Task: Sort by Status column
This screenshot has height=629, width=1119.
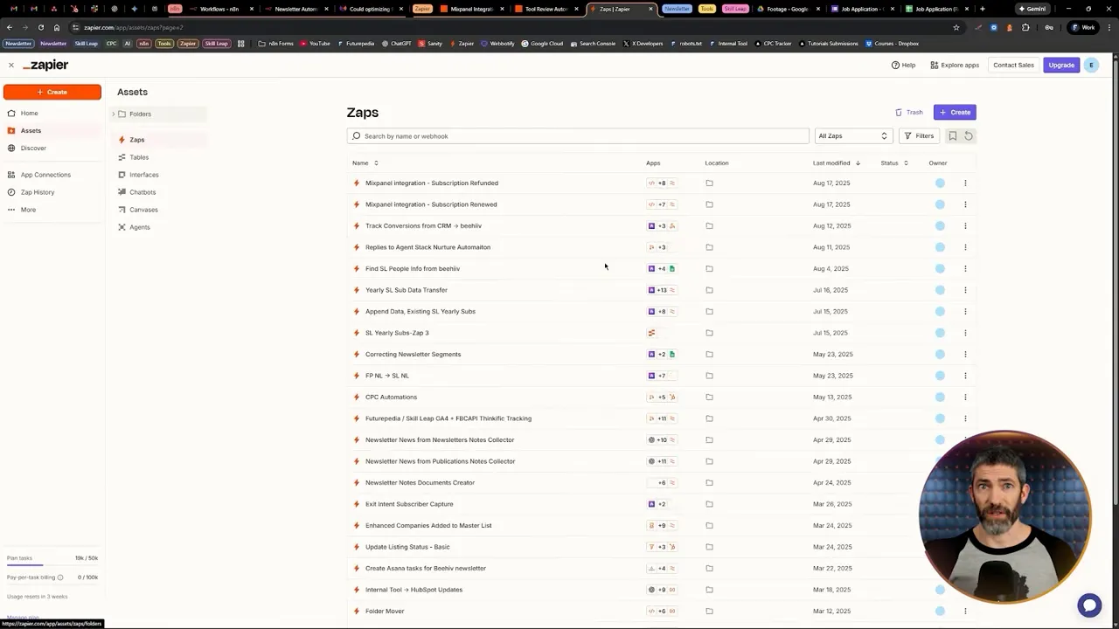Action: (x=894, y=163)
